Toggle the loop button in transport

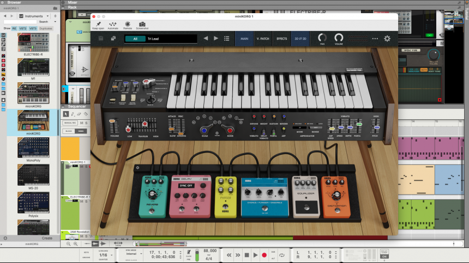tap(282, 255)
